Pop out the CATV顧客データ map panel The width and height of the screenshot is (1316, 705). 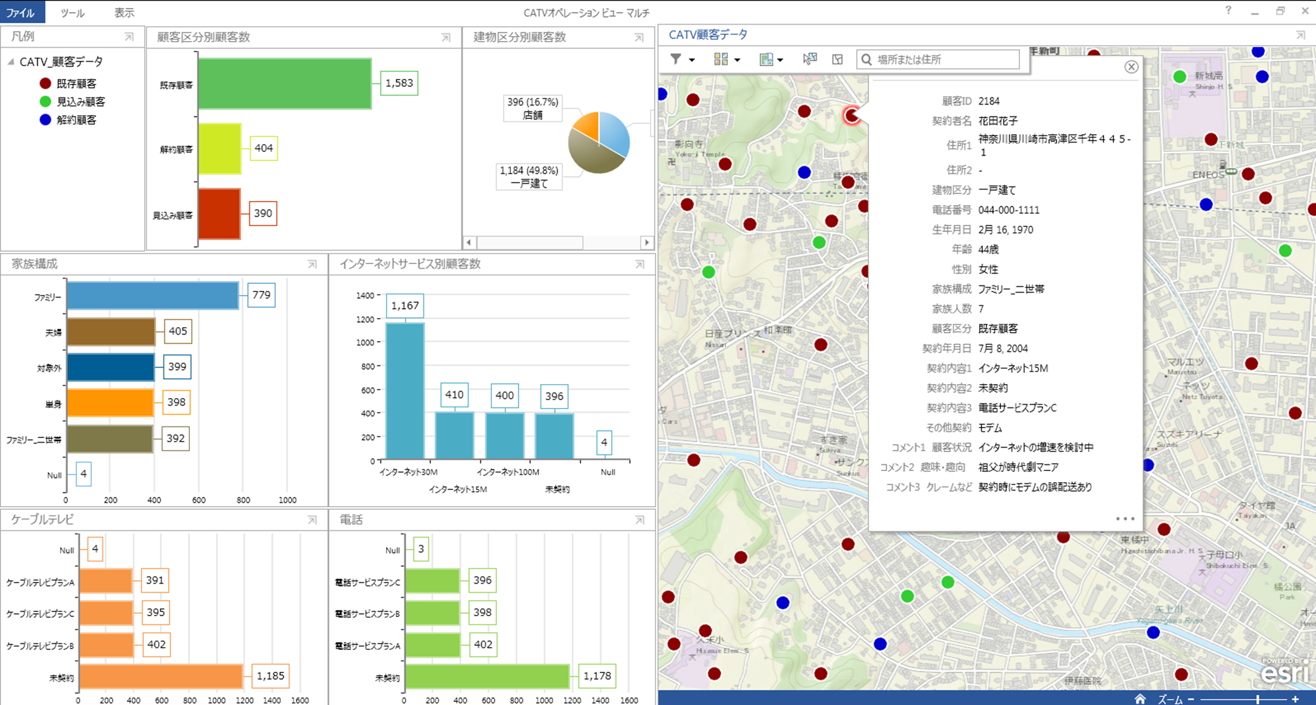click(x=1300, y=36)
